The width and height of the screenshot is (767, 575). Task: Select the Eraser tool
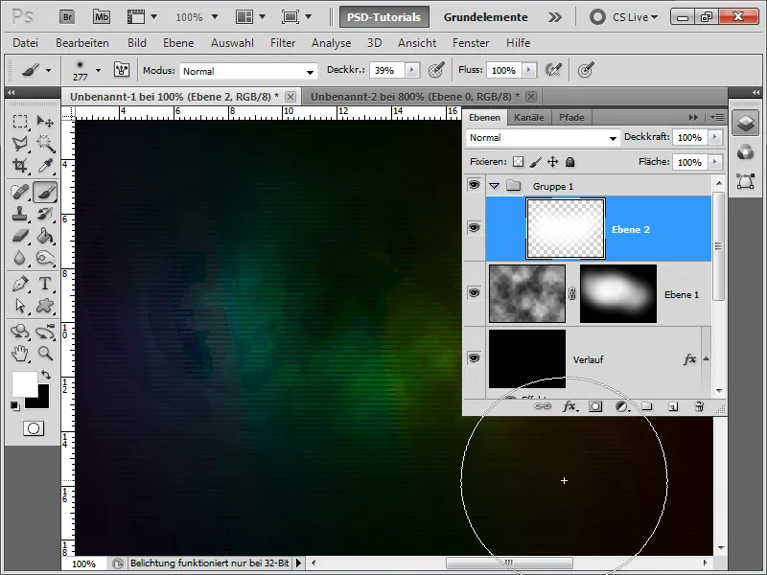[20, 236]
